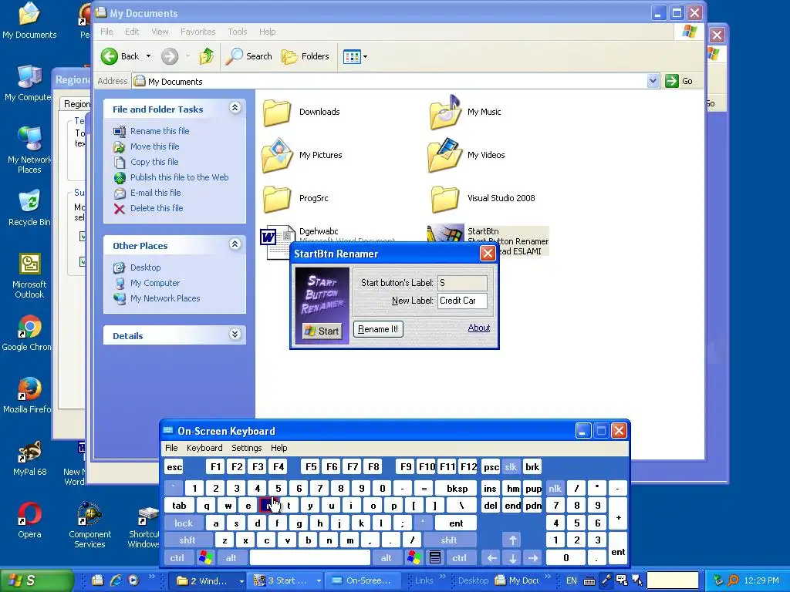Click Publish this file to the Web
Screen dimensions: 790x592
click(179, 177)
